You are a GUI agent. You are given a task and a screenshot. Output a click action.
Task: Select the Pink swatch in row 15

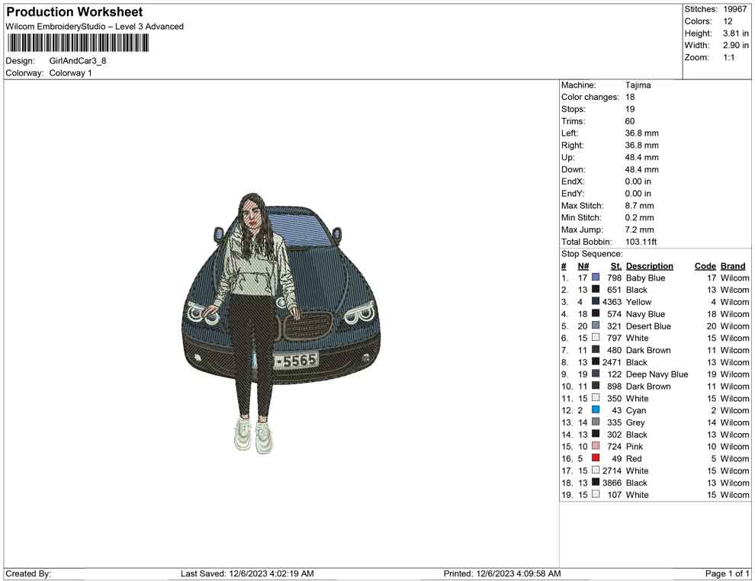click(594, 446)
